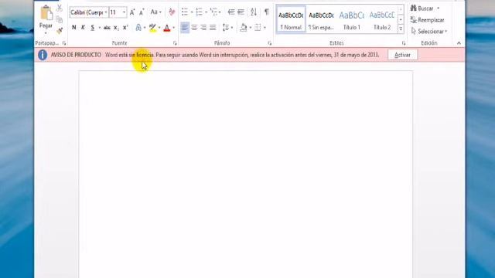495x278 pixels.
Task: Toggle subscript formatting
Action: click(x=116, y=28)
